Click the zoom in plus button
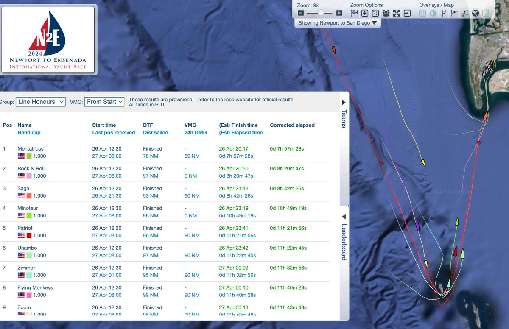Screen dimensions: 509x329 point(339,13)
